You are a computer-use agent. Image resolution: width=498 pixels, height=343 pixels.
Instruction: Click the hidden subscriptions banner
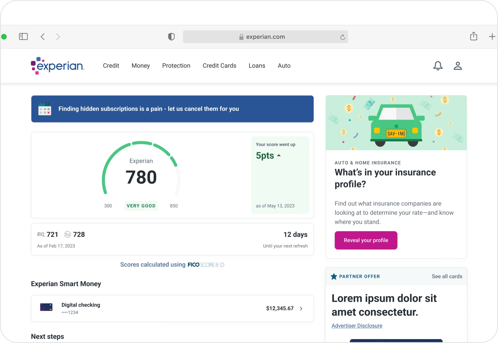click(172, 109)
